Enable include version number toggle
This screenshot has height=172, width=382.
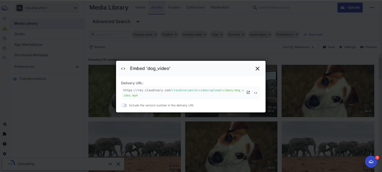[x=124, y=105]
